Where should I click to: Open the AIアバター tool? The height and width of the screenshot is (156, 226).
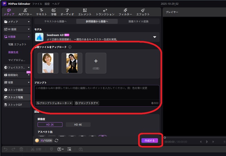pyautogui.click(x=25, y=12)
